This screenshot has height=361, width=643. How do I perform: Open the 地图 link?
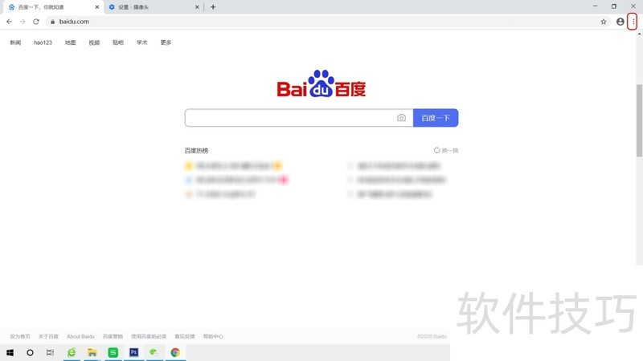click(x=70, y=43)
